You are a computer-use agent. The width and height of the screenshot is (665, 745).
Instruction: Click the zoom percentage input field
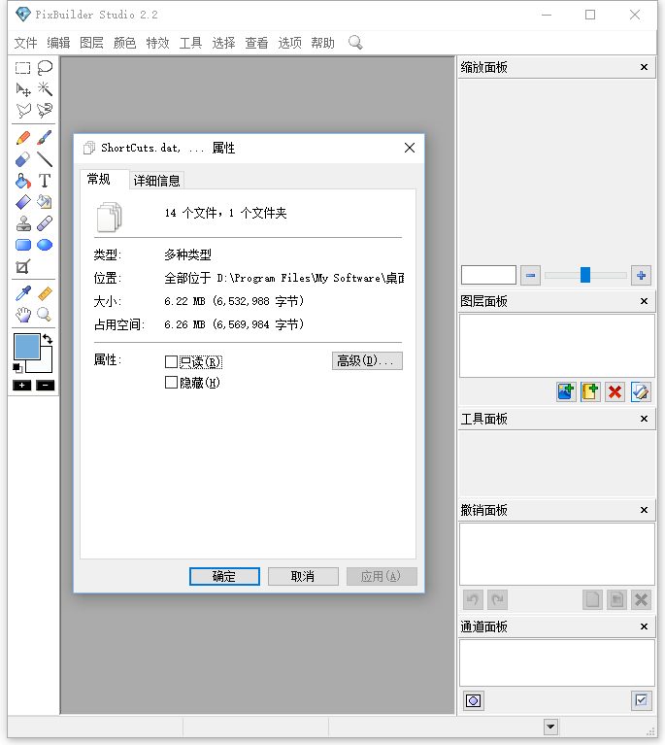488,275
